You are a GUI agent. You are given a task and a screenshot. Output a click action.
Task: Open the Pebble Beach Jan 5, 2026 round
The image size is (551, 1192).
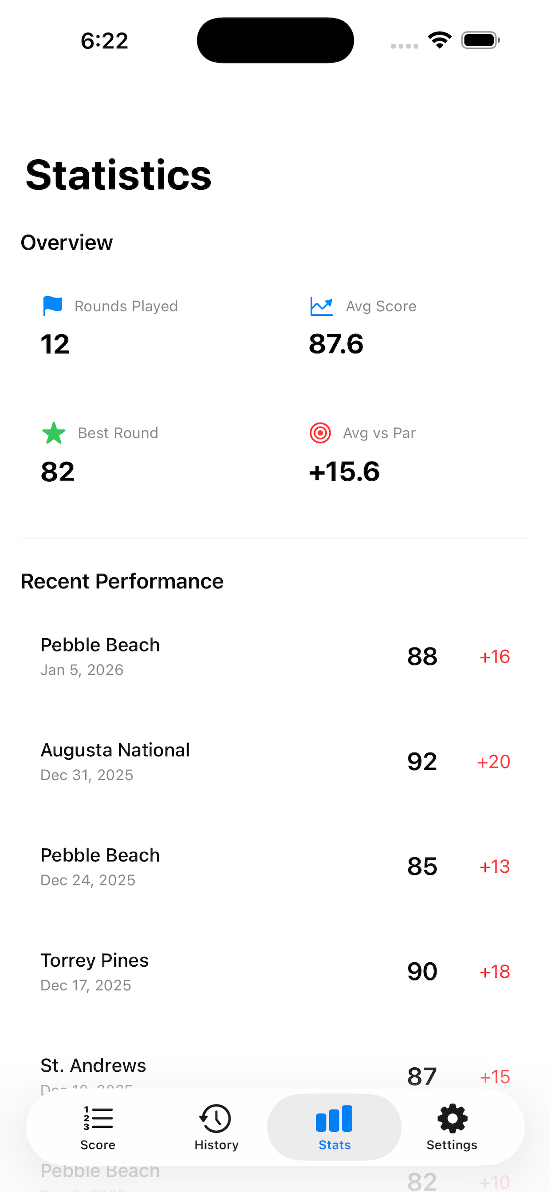pyautogui.click(x=275, y=657)
